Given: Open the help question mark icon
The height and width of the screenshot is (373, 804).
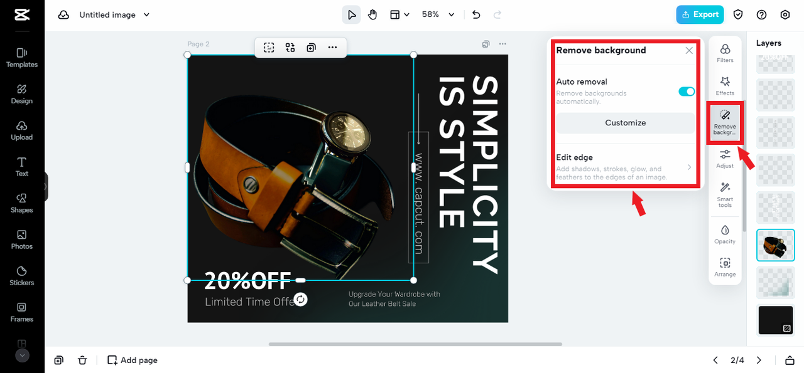Looking at the screenshot, I should (762, 14).
